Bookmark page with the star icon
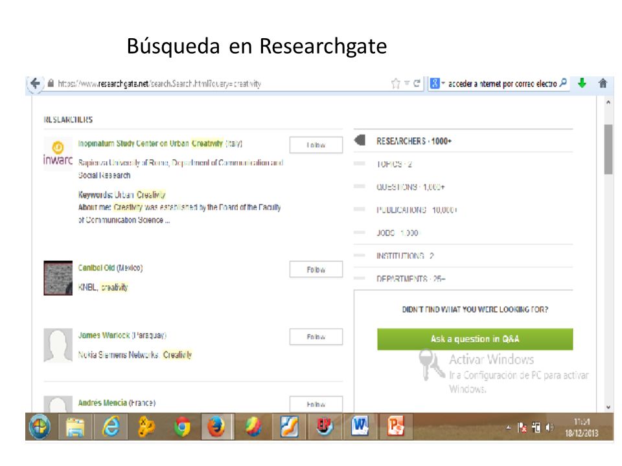The image size is (622, 466). pos(395,83)
